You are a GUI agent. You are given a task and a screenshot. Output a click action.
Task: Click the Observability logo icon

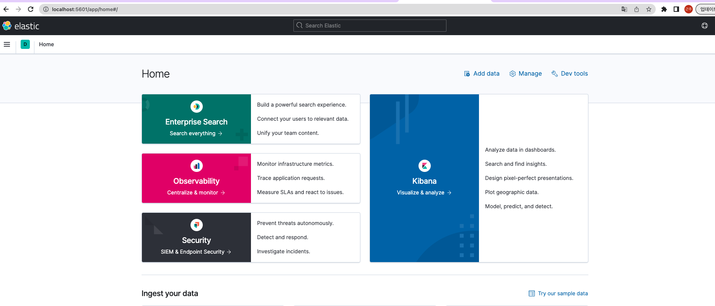click(197, 166)
